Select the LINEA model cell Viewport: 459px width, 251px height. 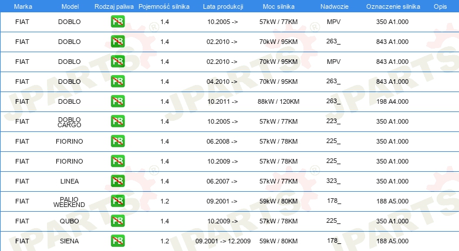pos(69,181)
